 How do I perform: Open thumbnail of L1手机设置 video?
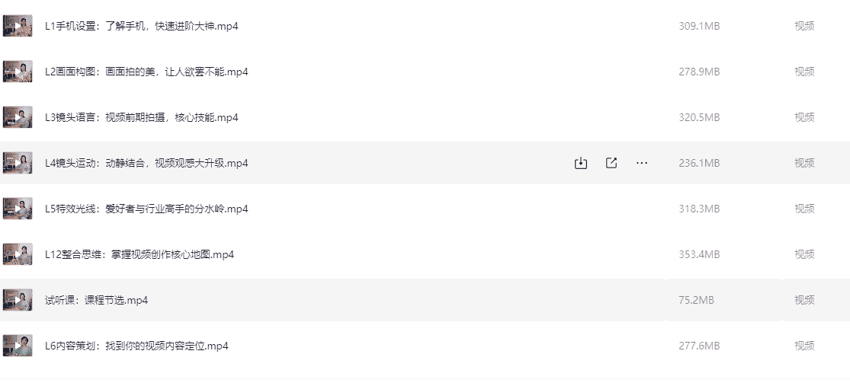18,26
